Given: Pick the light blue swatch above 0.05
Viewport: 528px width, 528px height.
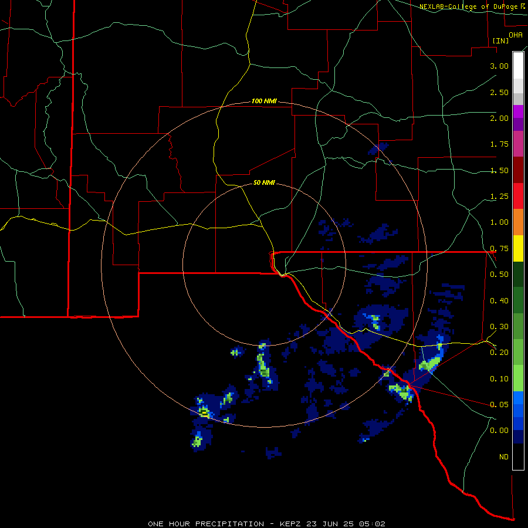Looking at the screenshot, I should tap(518, 398).
